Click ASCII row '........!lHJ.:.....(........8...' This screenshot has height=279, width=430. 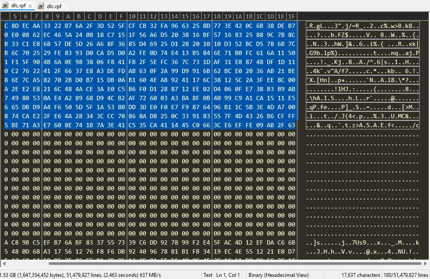coord(362,89)
